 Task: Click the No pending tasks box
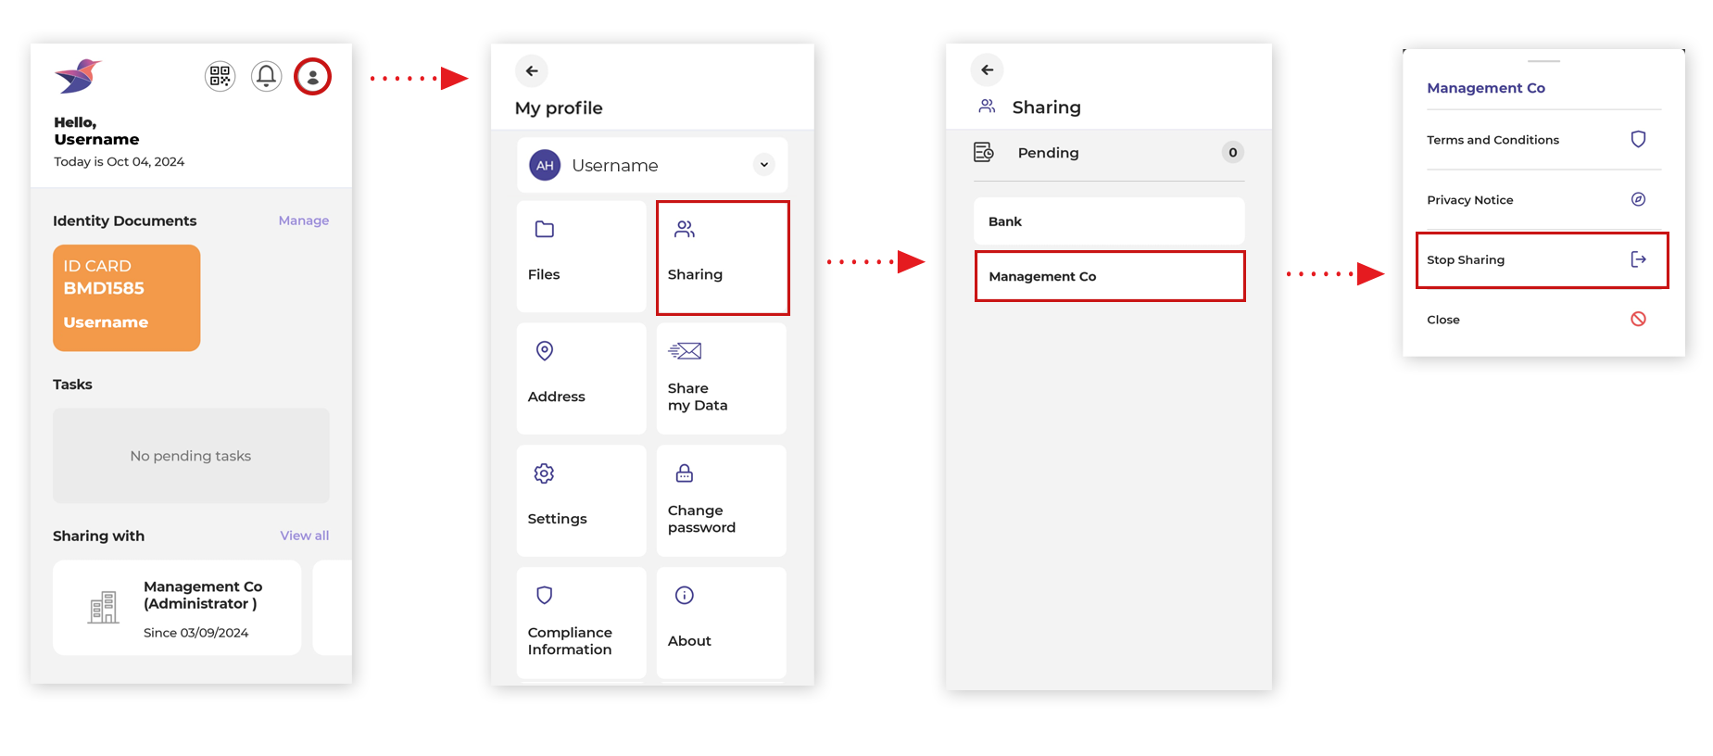(x=191, y=456)
